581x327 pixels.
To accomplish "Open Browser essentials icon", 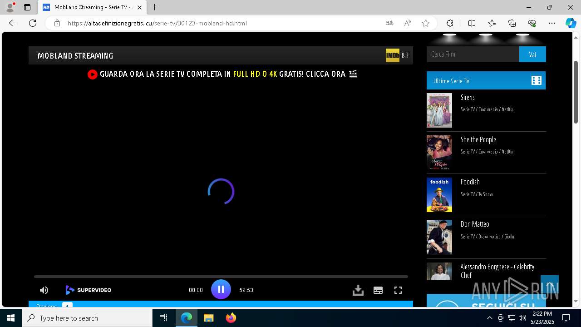I will pos(532,23).
